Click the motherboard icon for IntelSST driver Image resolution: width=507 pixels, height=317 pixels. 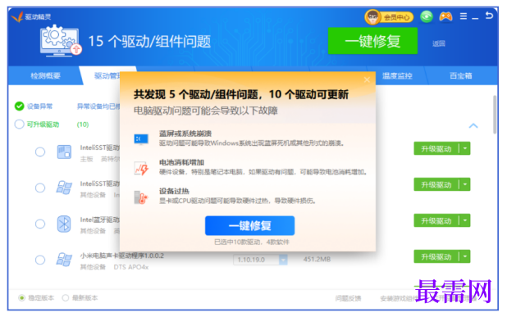pos(64,152)
